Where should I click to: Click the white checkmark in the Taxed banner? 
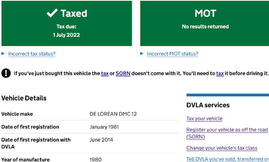52,13
